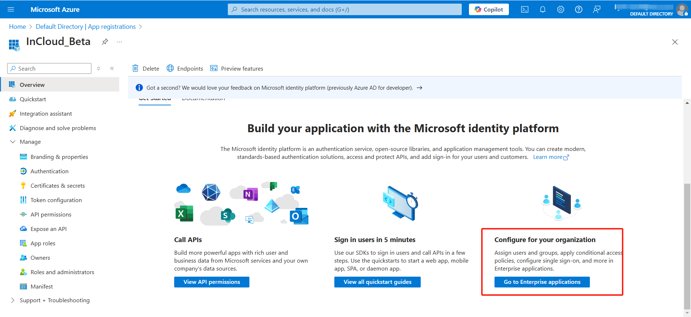The image size is (691, 317).
Task: Open Certificates & secrets menu item
Action: (58, 186)
